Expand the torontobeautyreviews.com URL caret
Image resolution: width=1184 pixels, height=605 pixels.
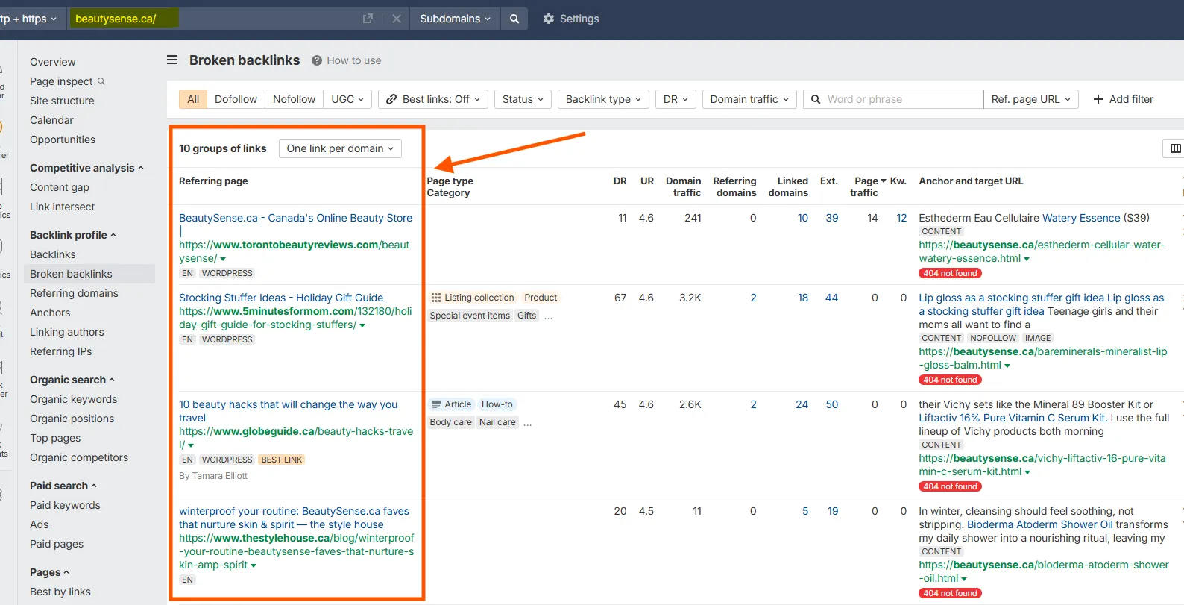coord(223,259)
